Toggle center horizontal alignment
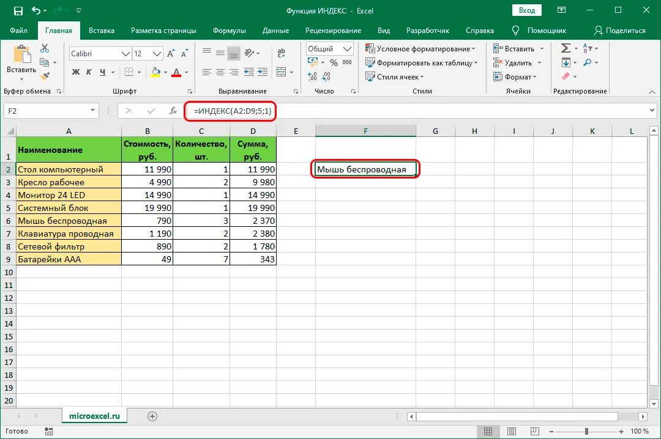The width and height of the screenshot is (661, 439). tap(220, 72)
